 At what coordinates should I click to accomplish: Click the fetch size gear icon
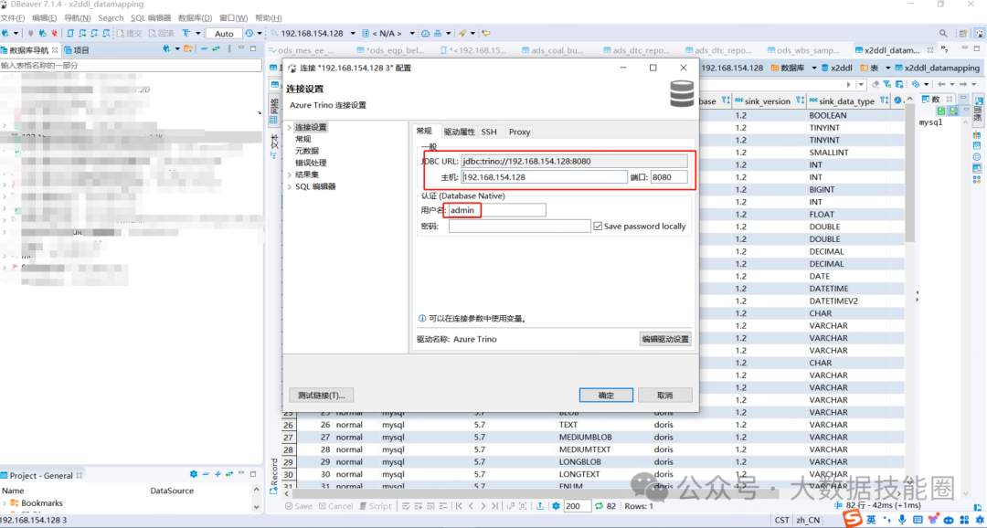click(x=557, y=506)
